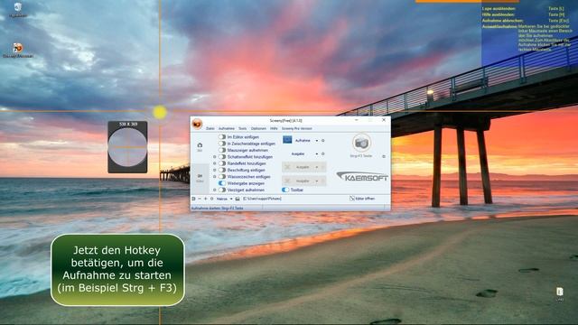The image size is (578, 325).
Task: Click the round camera capture button
Action: point(361,143)
